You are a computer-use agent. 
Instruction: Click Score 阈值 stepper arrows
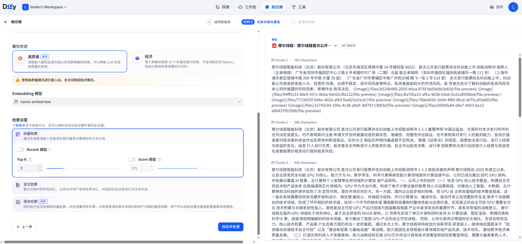(151, 168)
